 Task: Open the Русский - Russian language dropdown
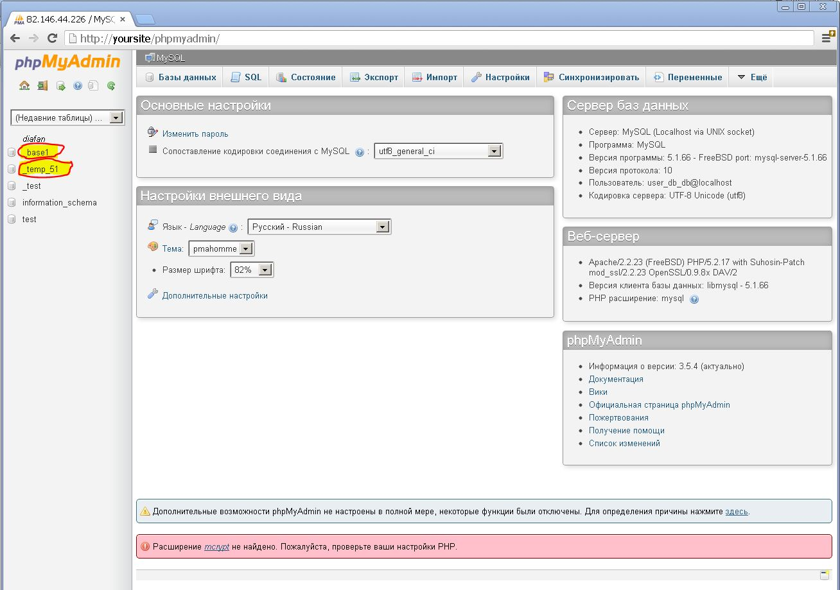319,227
